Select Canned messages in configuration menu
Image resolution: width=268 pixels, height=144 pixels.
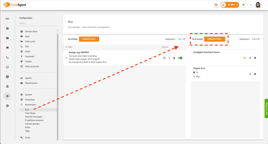click(33, 117)
